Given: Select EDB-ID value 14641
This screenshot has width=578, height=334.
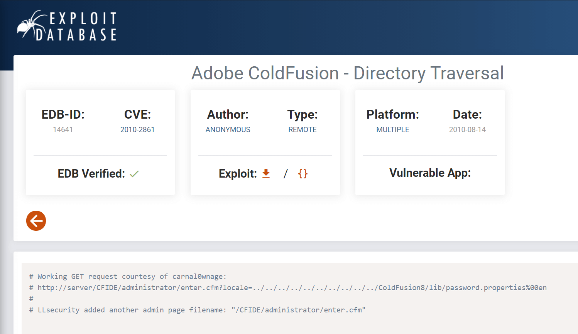Looking at the screenshot, I should (x=63, y=129).
